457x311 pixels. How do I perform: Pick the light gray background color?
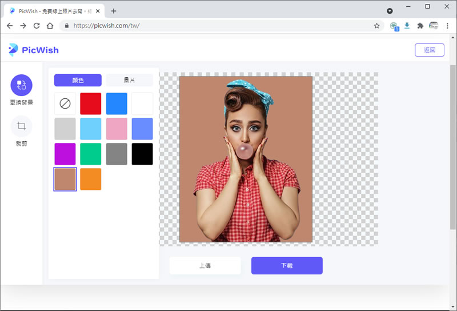point(65,129)
